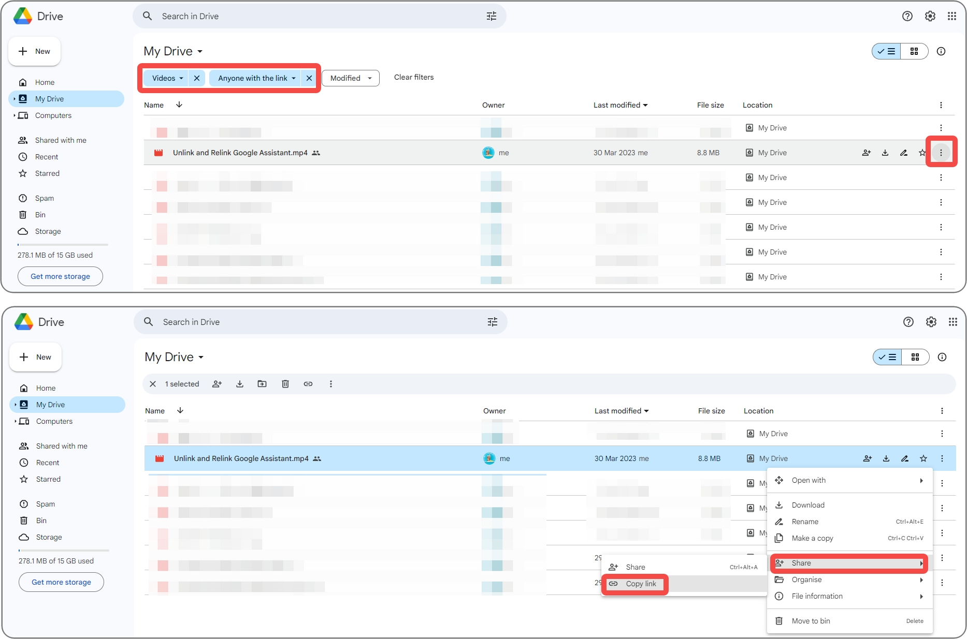The width and height of the screenshot is (967, 639).
Task: Open Settings gear in upper Drive window
Action: click(930, 16)
